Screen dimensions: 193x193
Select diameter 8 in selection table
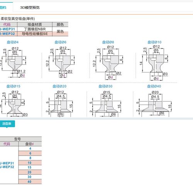tap(30, 158)
